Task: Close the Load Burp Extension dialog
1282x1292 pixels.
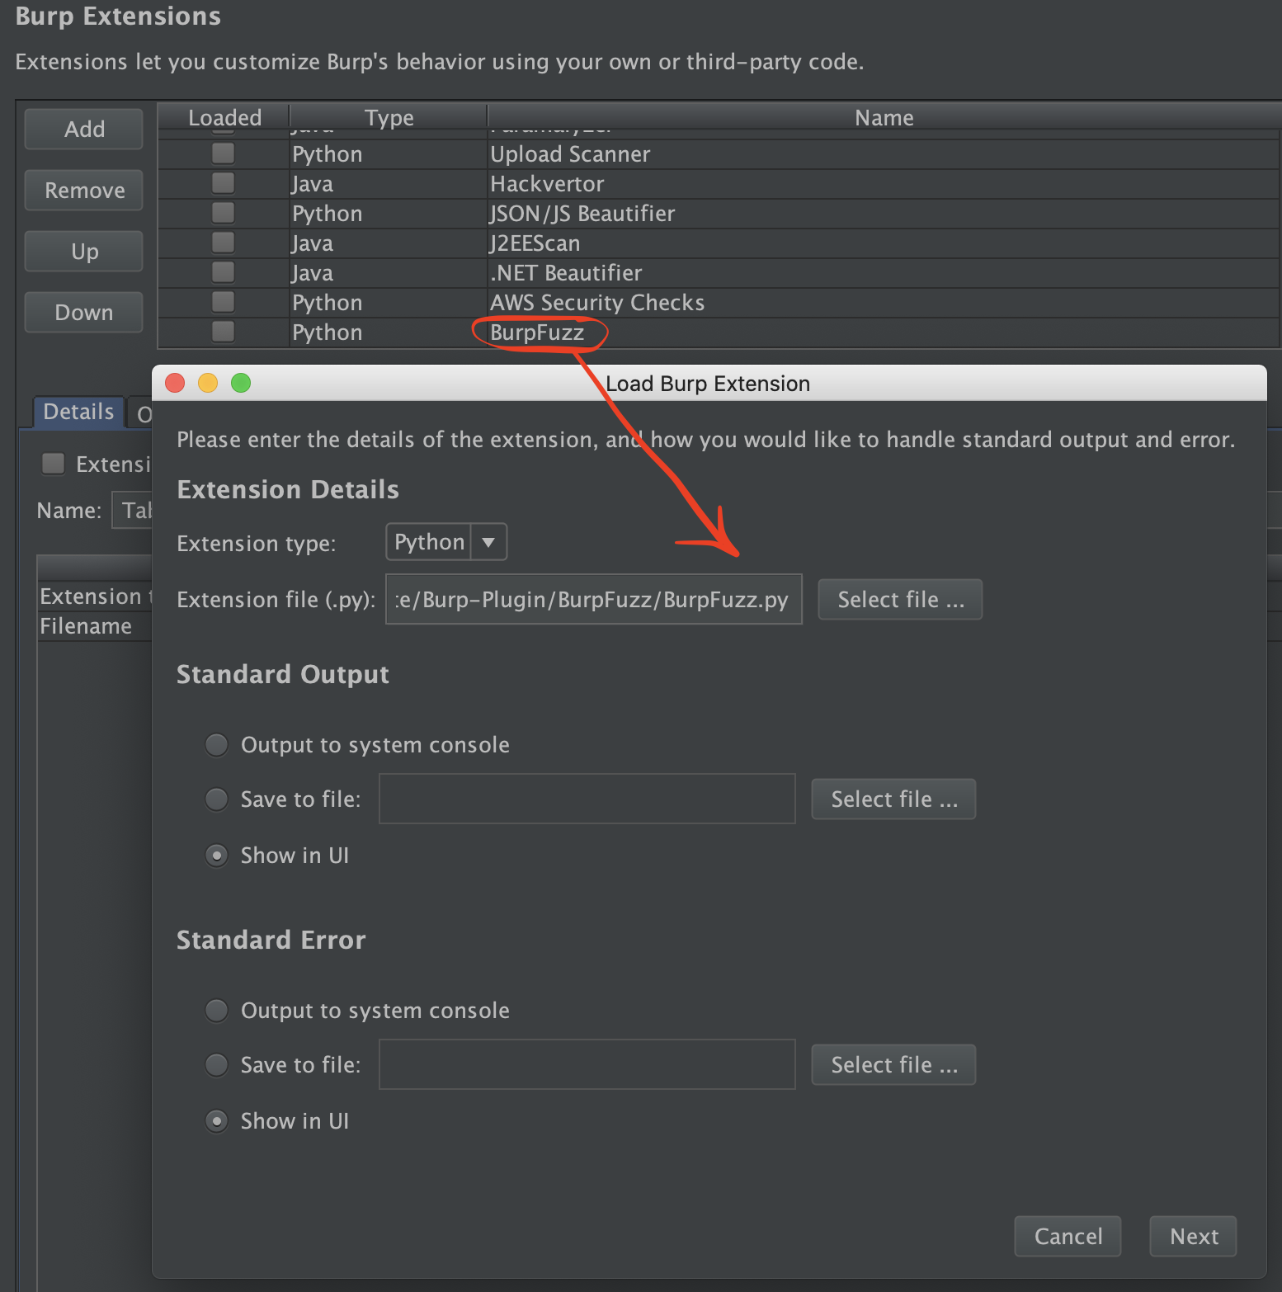Action: pos(175,383)
